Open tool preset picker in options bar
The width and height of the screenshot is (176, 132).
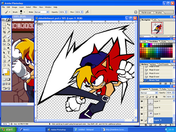click(8, 12)
